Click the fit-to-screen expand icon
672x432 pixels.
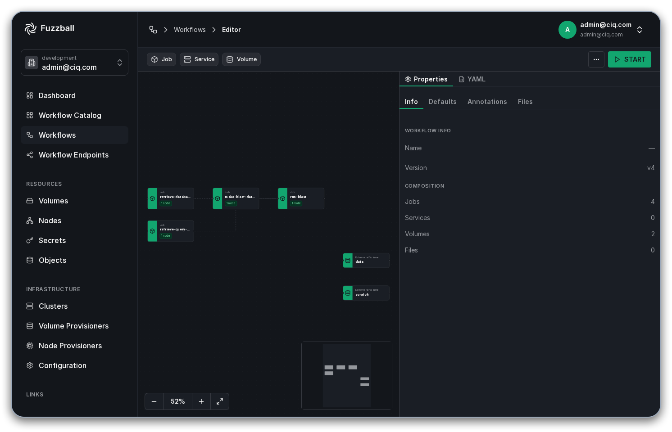click(x=220, y=401)
